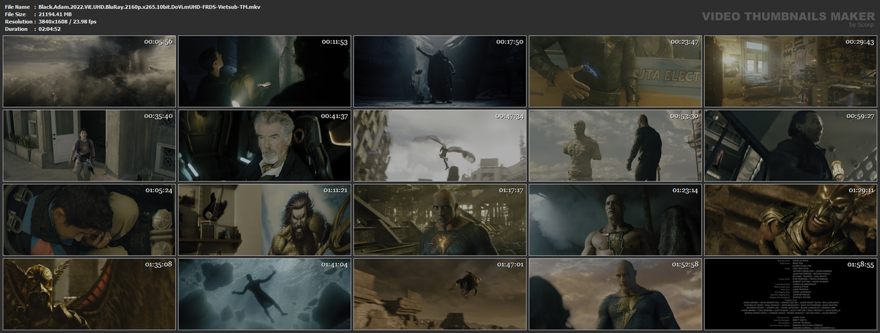Open the thumbnail at 00:11:53
The width and height of the screenshot is (880, 333).
pyautogui.click(x=264, y=71)
